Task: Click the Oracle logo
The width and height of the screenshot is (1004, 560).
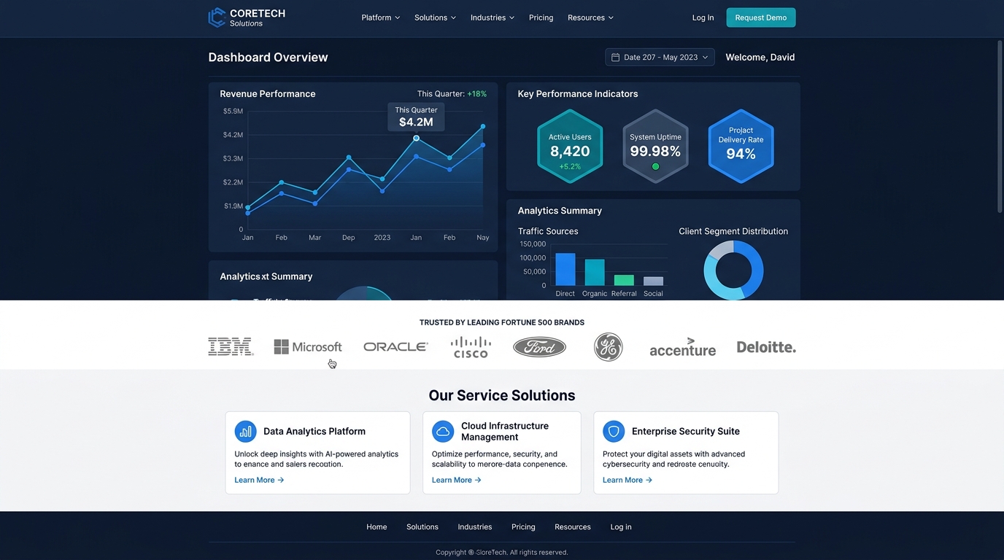Action: click(395, 347)
